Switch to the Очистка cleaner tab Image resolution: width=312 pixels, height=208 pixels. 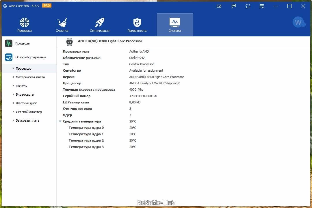[x=62, y=25]
